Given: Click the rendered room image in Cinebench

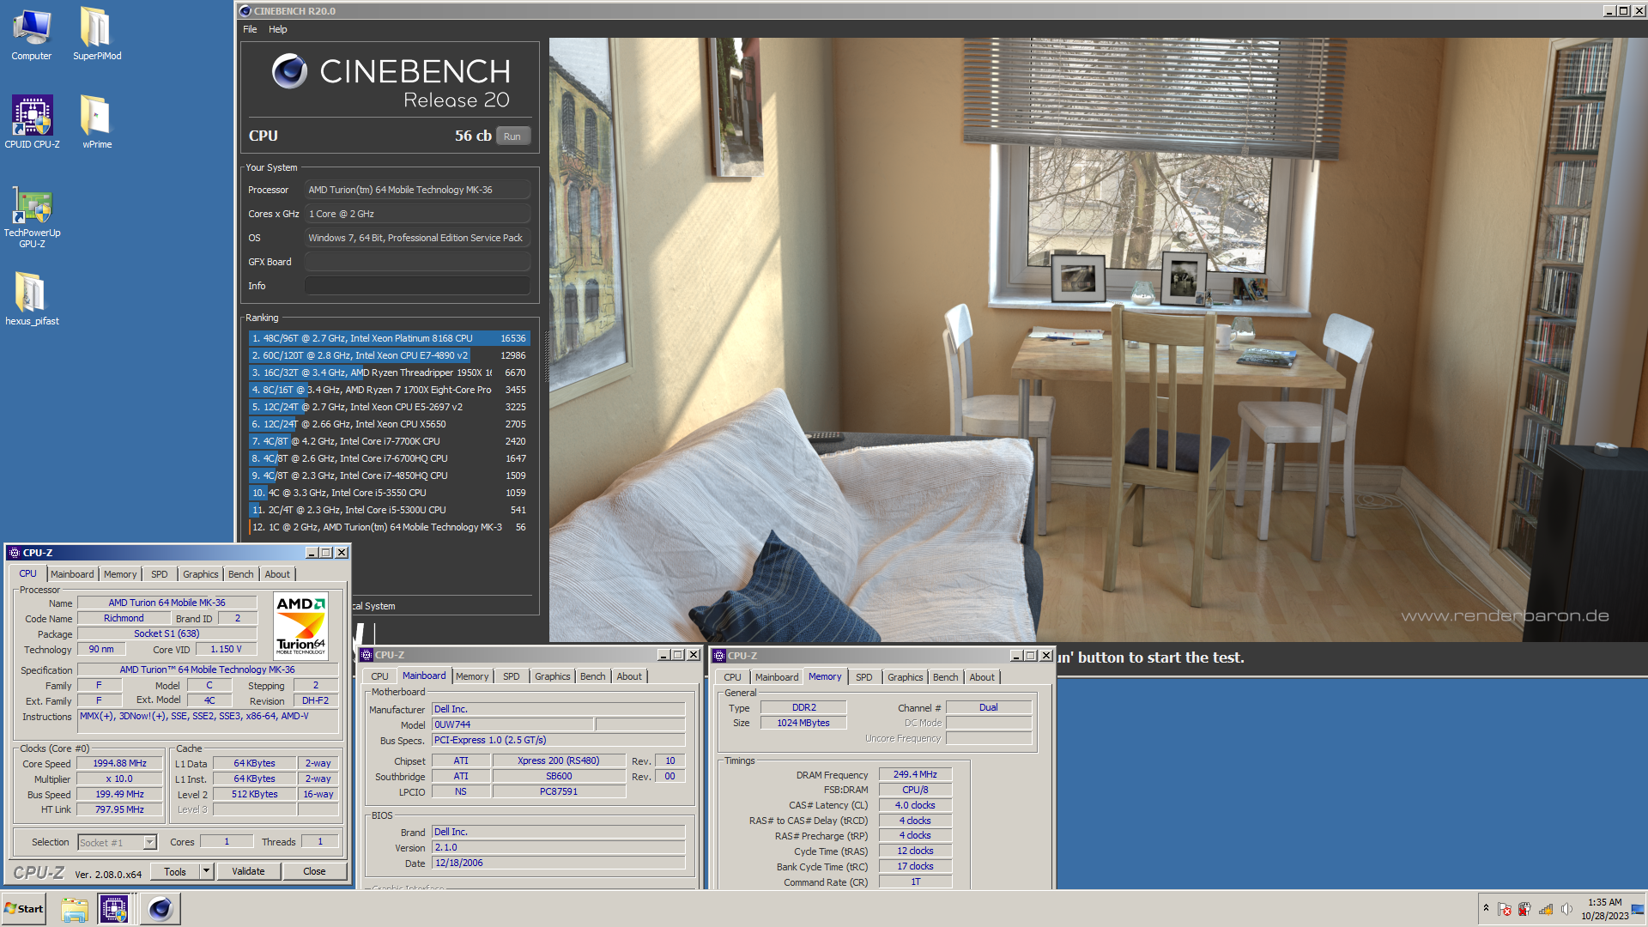Looking at the screenshot, I should (1098, 340).
